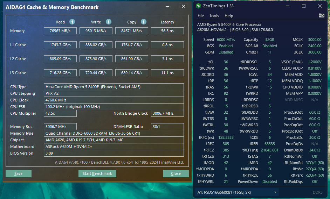Click the CPU Clock field 4760.6 MHz
The width and height of the screenshot is (330, 199).
point(114,100)
